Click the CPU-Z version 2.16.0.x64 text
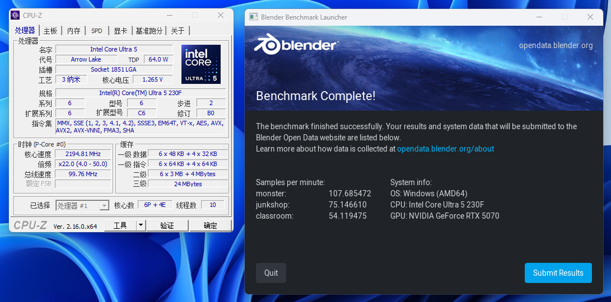 (x=75, y=226)
